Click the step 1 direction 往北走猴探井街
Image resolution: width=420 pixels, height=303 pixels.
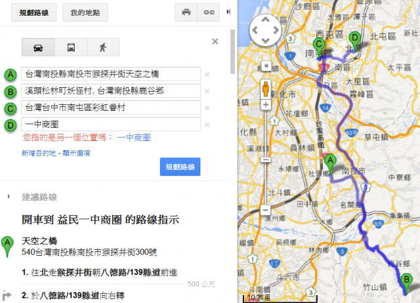pos(99,272)
